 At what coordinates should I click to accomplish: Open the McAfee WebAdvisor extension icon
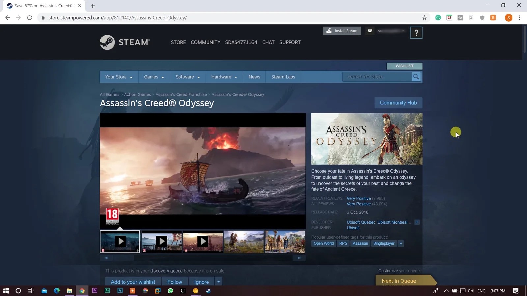point(449,18)
